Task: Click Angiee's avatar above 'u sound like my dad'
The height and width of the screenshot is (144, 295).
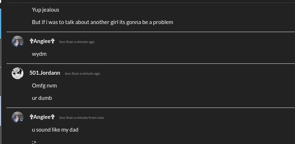Action: pyautogui.click(x=18, y=117)
